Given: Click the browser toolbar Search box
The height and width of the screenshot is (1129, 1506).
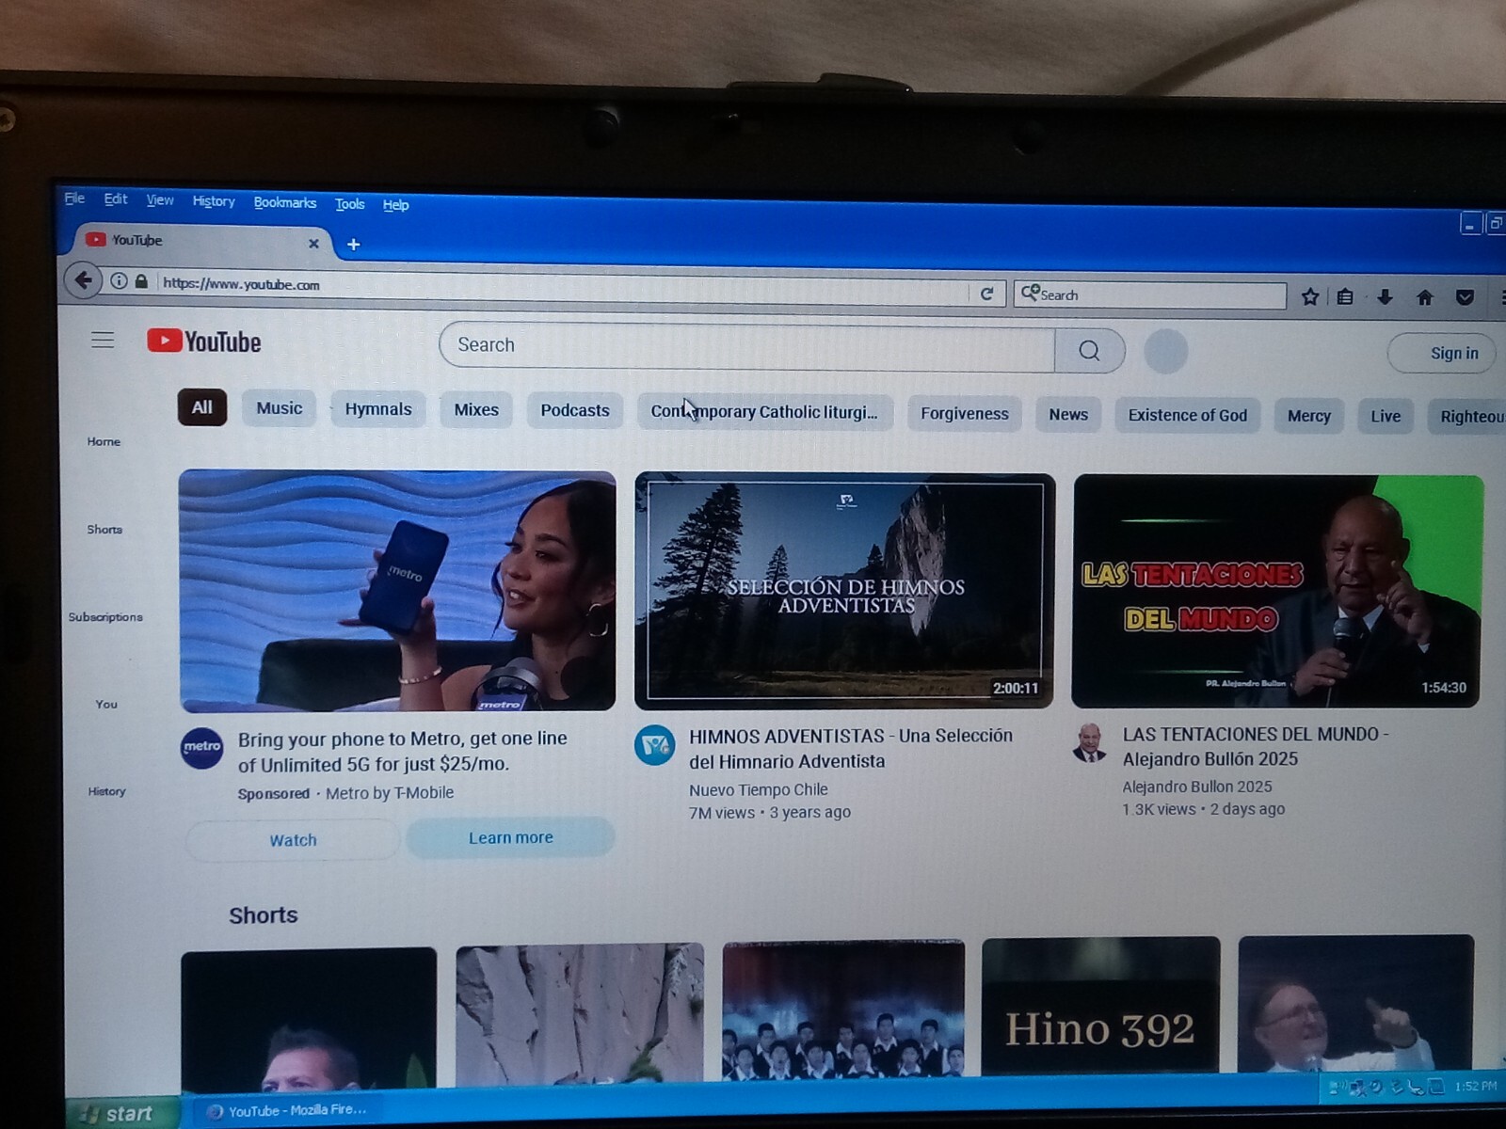Looking at the screenshot, I should coord(1150,294).
